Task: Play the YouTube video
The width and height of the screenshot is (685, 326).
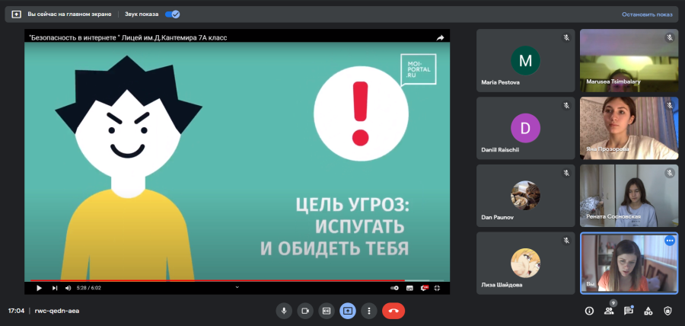Action: click(39, 288)
